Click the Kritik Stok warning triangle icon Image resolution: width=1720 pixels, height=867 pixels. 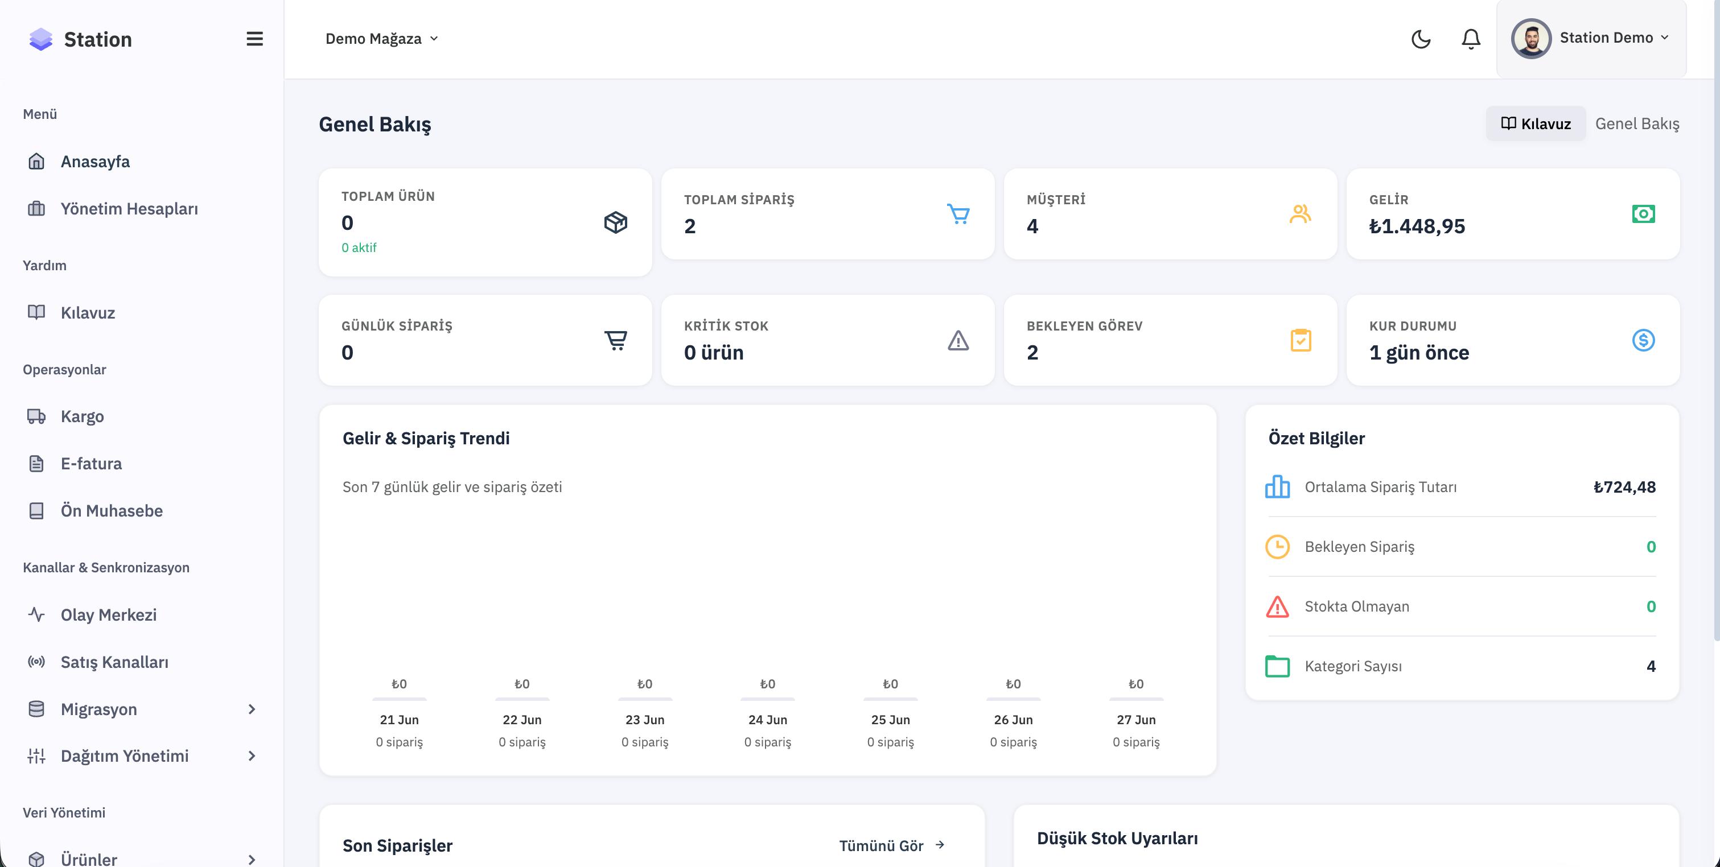(958, 340)
